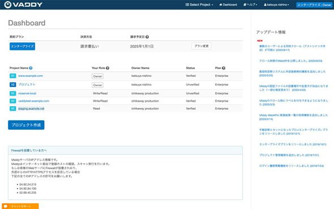Open the vaddytest.example.com project link
The image size is (334, 209).
(33, 101)
